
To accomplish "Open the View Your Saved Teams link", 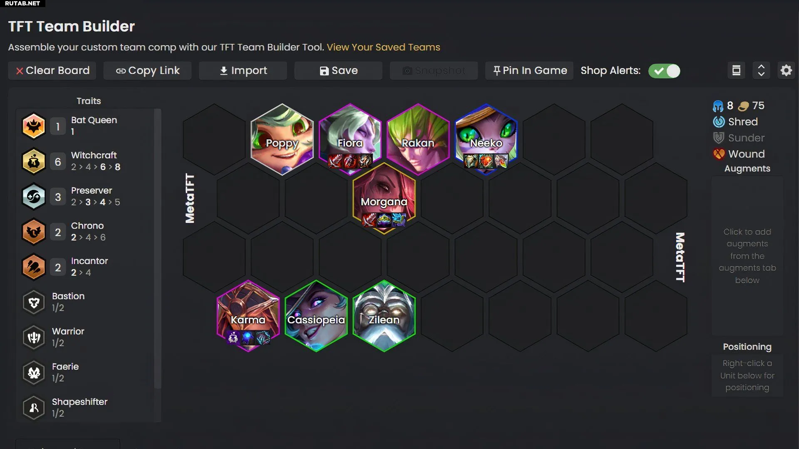I will (x=383, y=47).
